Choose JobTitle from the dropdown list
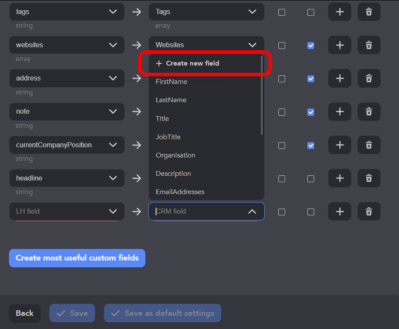399x329 pixels. point(168,137)
